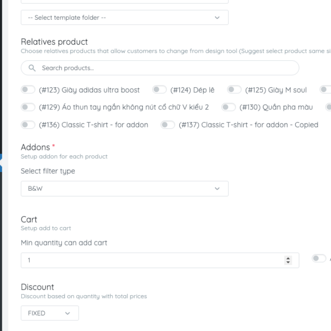
Task: Enable Giày adidas ultra boost (#123) toggle
Action: (28, 90)
